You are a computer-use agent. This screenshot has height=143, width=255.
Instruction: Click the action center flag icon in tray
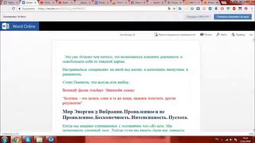(235, 140)
